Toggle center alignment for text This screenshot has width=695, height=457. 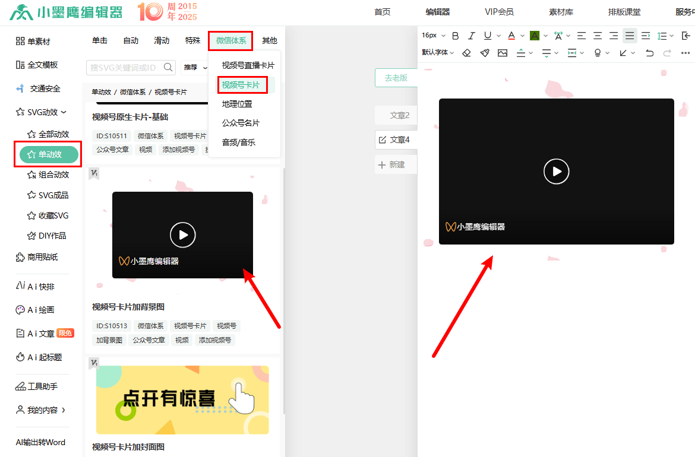point(598,36)
